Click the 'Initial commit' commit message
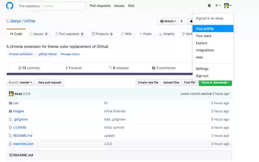Image resolution: width=259 pixels, height=162 pixels. [114, 128]
